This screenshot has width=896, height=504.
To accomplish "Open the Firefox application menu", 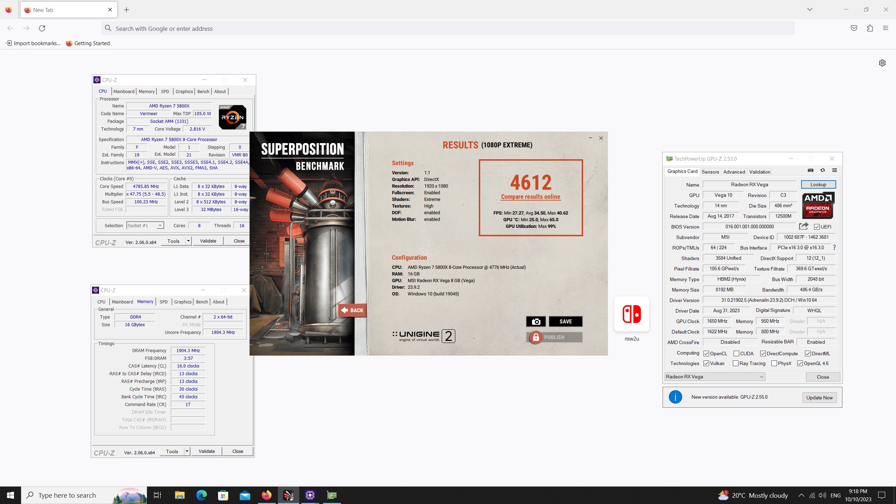I will [885, 28].
